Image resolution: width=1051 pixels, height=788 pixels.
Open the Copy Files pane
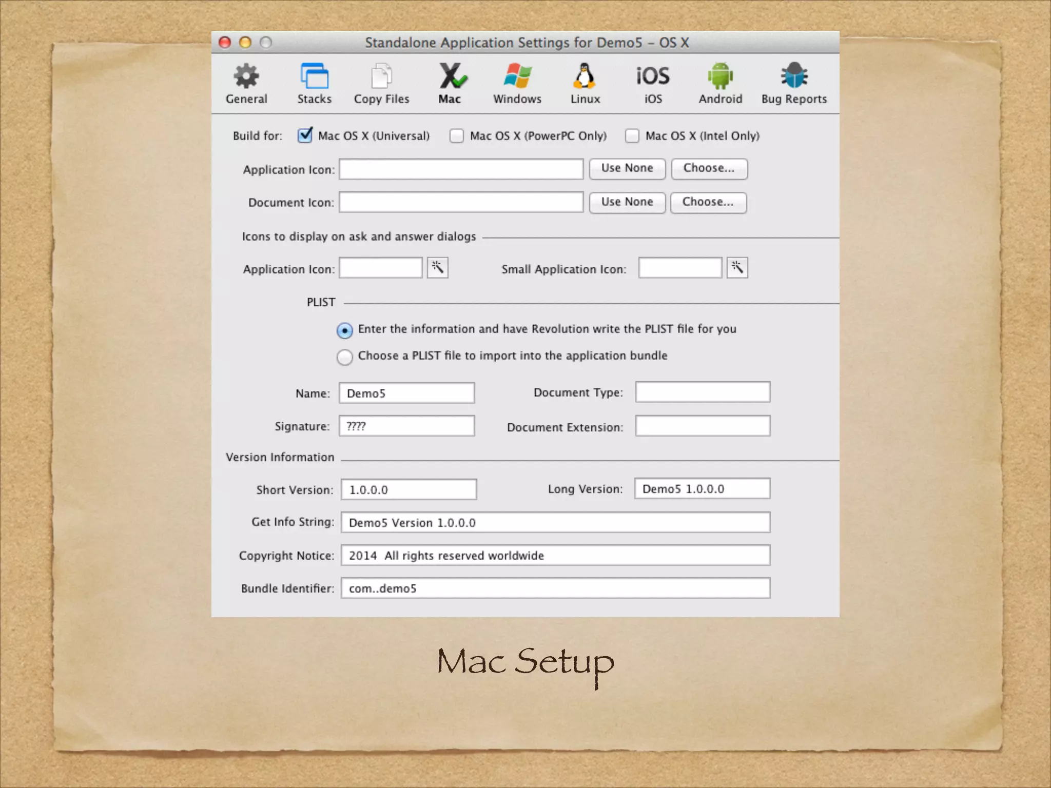tap(381, 84)
